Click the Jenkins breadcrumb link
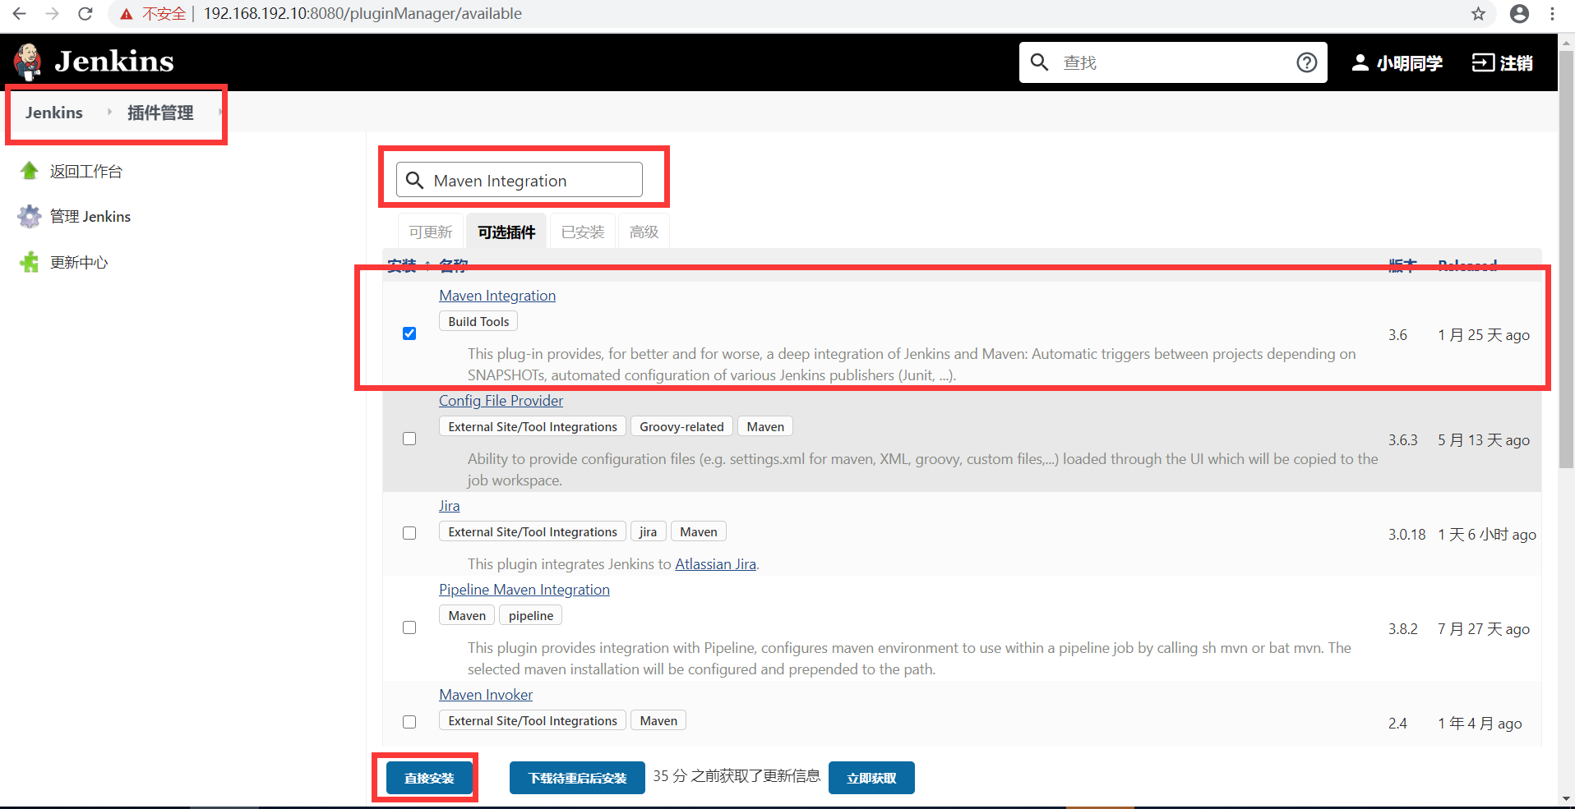1575x809 pixels. tap(54, 113)
